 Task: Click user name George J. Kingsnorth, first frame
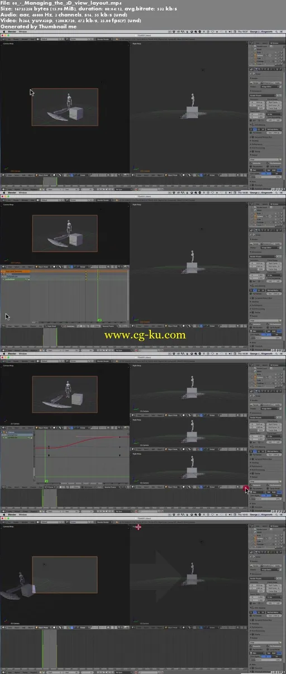(x=261, y=32)
